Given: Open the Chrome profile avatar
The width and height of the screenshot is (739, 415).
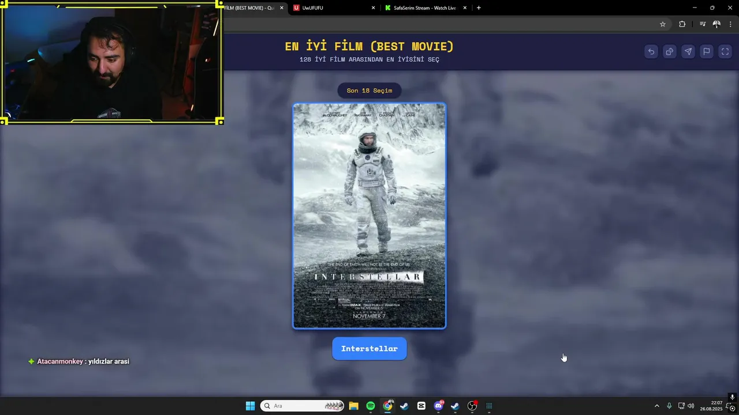Looking at the screenshot, I should click(x=716, y=24).
